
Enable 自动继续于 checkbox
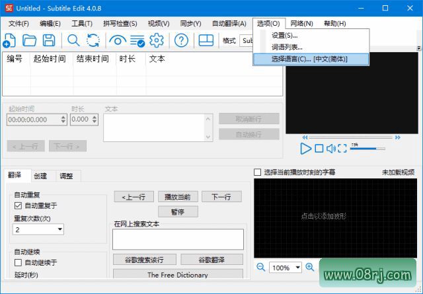coord(18,262)
